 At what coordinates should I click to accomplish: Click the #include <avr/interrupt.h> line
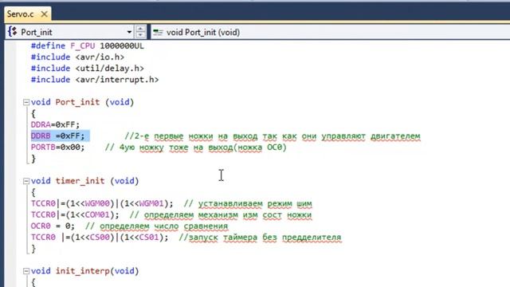coord(95,80)
